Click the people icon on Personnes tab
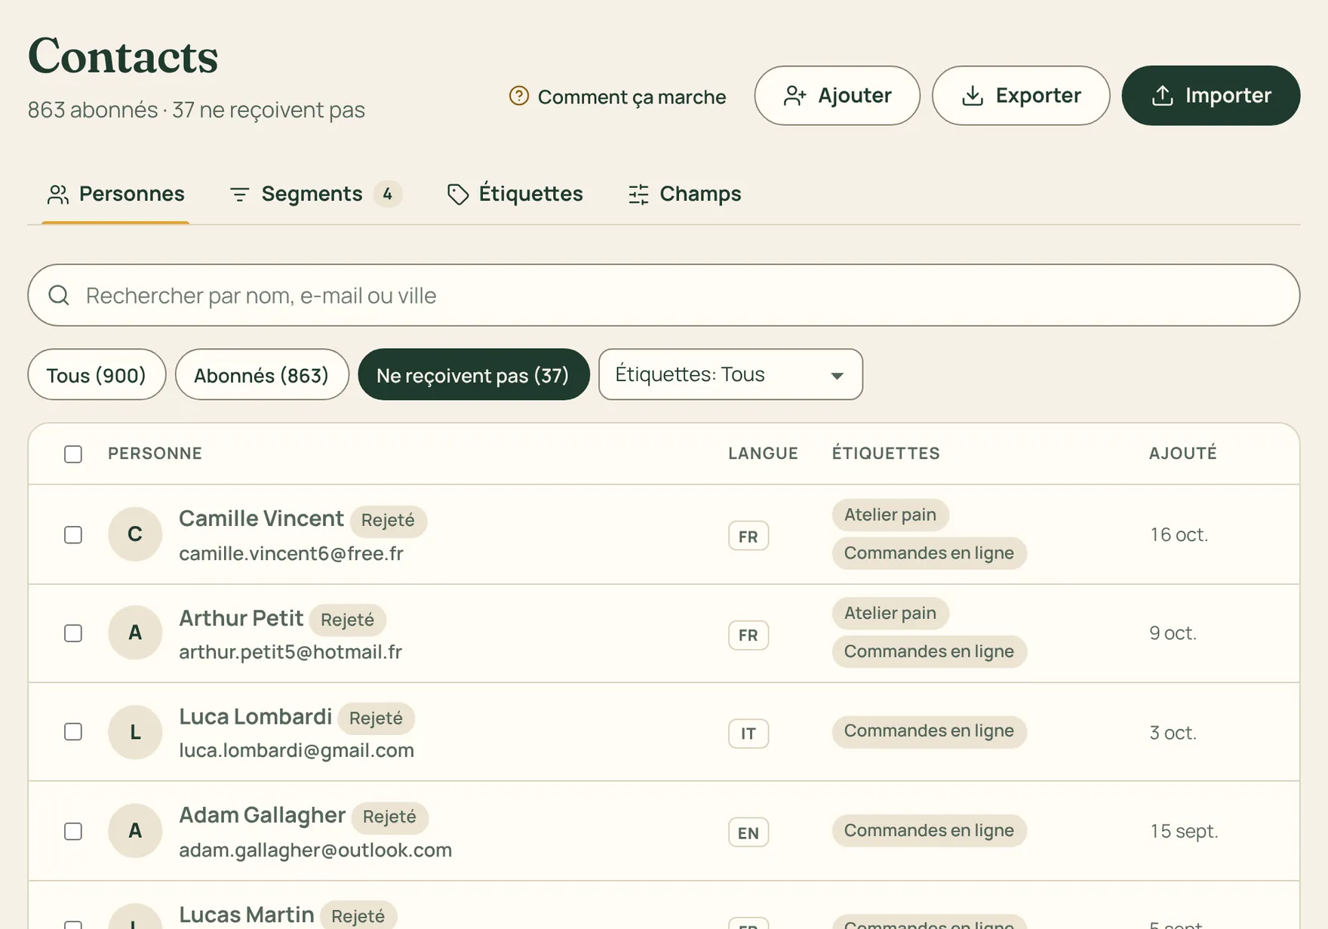Viewport: 1328px width, 929px height. click(58, 195)
